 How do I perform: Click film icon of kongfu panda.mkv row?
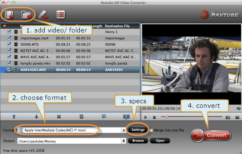pyautogui.click(x=16, y=63)
